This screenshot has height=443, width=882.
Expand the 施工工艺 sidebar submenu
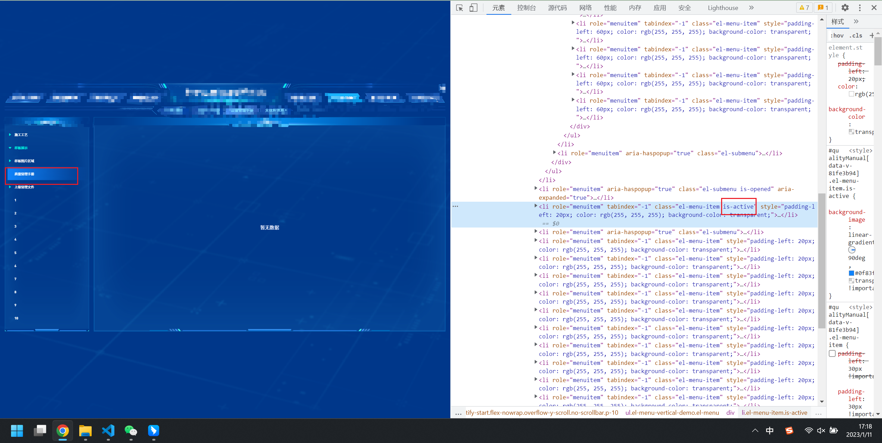pyautogui.click(x=21, y=135)
